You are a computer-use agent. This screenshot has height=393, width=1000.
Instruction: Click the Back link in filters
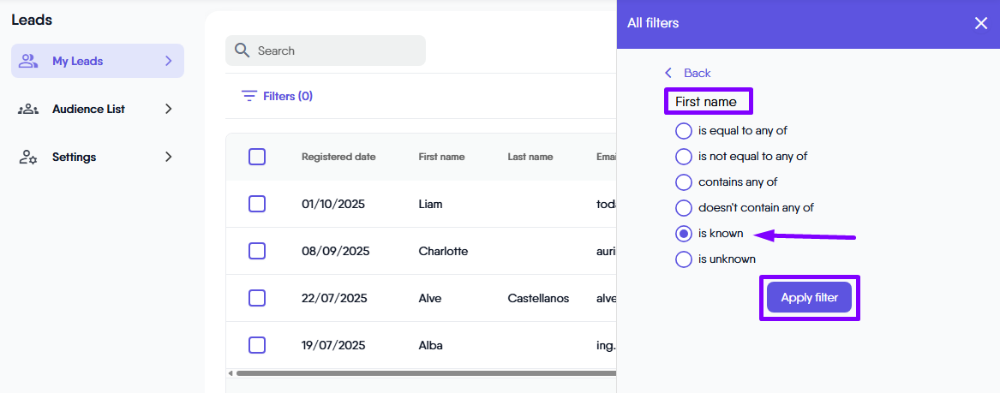[697, 73]
